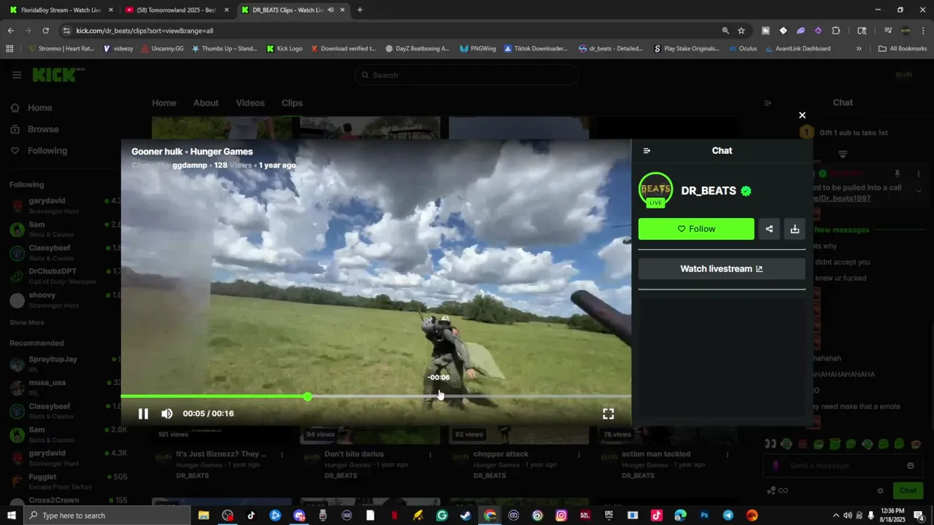The image size is (934, 525).
Task: Switch to the channel Clips tab
Action: point(292,103)
